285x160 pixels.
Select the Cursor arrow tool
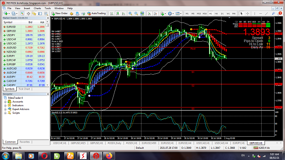point(242,13)
